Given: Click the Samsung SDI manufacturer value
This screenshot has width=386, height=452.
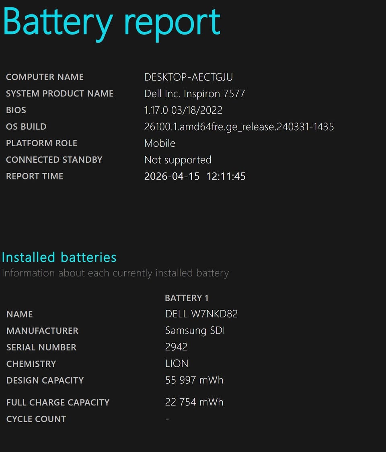Looking at the screenshot, I should click(195, 331).
